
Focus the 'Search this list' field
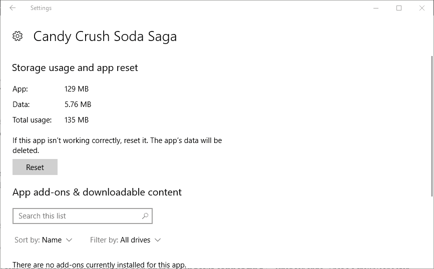click(x=83, y=216)
